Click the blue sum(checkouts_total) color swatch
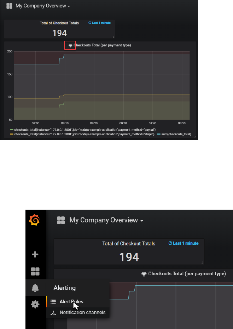This screenshot has height=329, width=233. tap(159, 134)
